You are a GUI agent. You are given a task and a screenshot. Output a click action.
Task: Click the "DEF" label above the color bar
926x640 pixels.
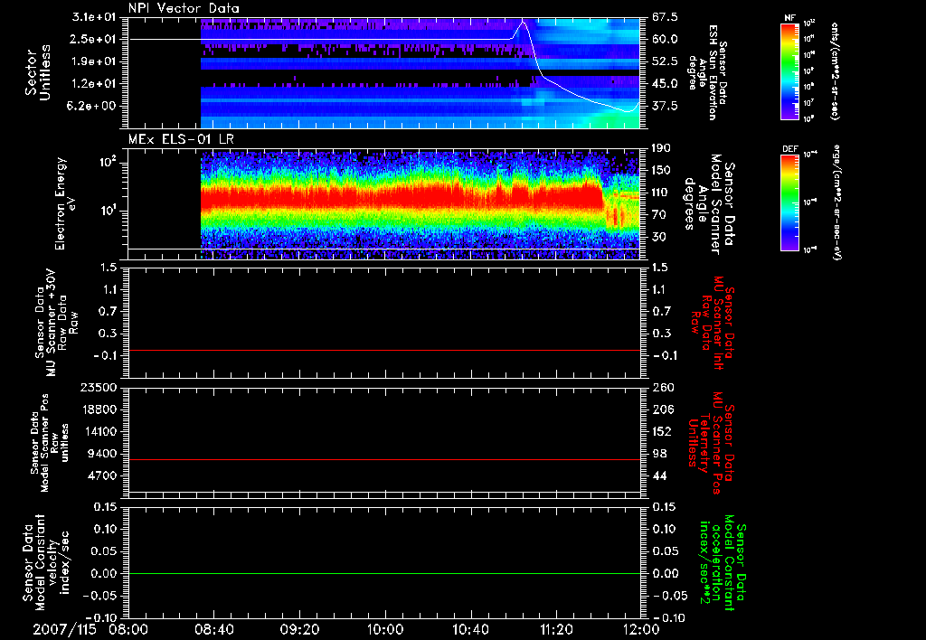pos(789,149)
